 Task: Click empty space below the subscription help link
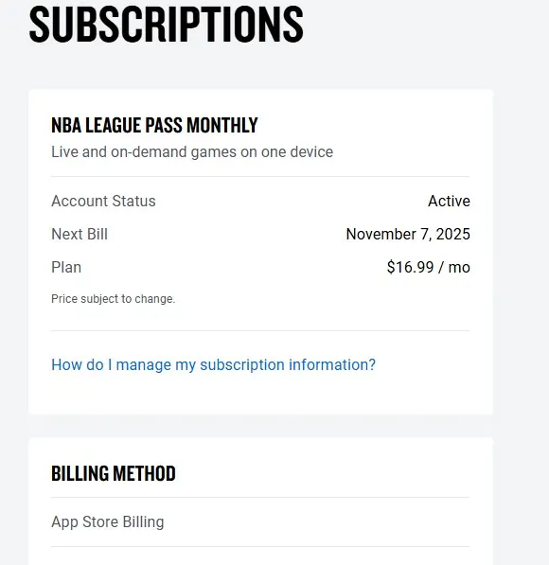point(260,395)
